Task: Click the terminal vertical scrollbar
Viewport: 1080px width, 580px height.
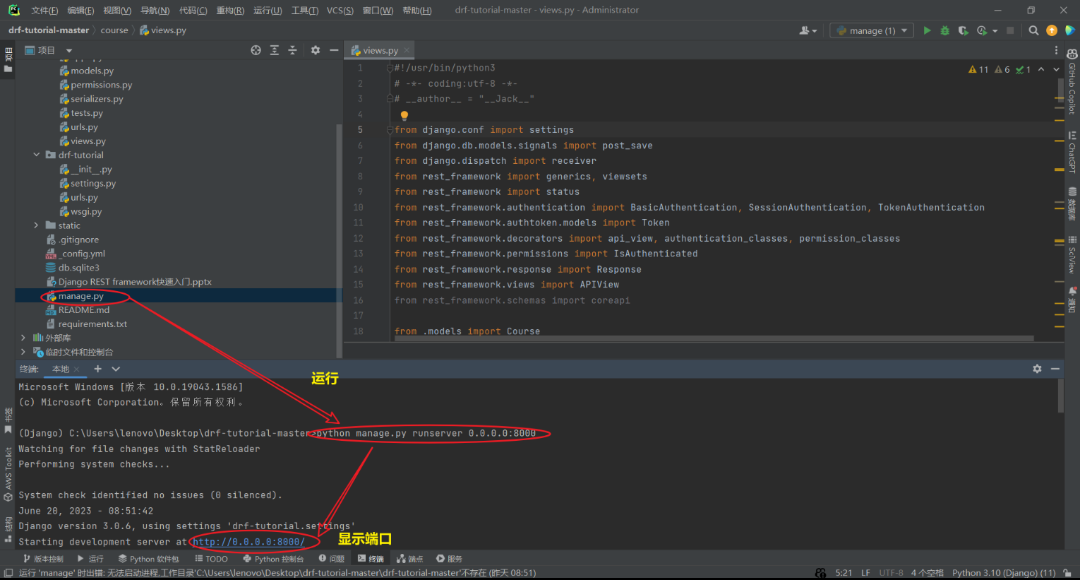Action: click(x=1060, y=396)
